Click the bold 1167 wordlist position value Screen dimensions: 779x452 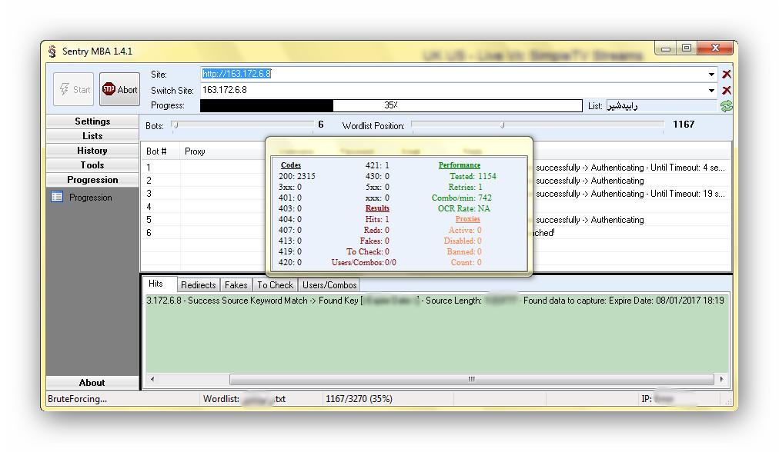tap(683, 125)
